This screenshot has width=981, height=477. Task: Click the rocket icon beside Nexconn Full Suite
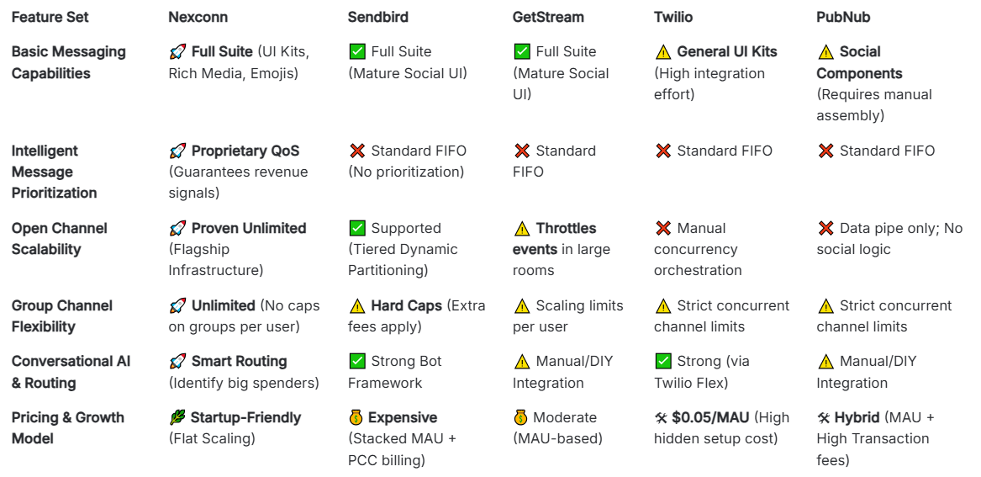tap(177, 52)
